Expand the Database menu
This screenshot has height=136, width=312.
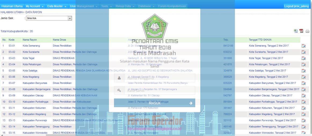pyautogui.click(x=146, y=6)
